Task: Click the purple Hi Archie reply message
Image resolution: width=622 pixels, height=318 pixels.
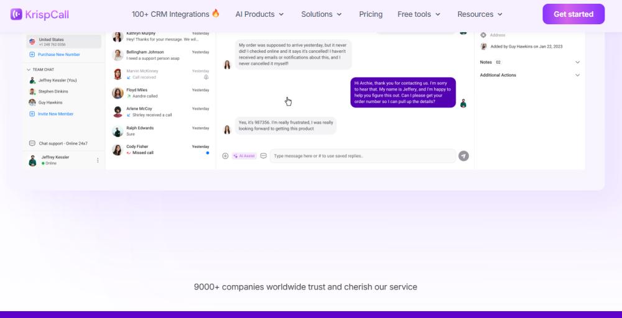Action: (x=403, y=93)
